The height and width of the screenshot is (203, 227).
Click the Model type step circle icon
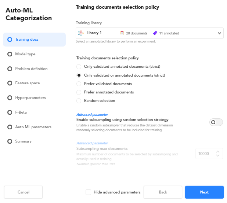[x=10, y=54]
